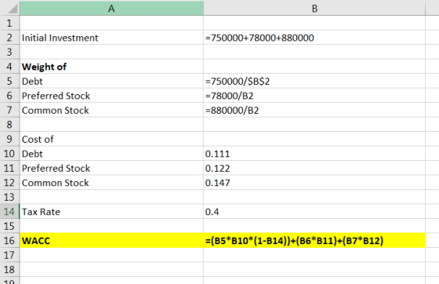The width and height of the screenshot is (439, 284).
Task: Click 'Common Stock' label in row 12
Action: click(111, 183)
